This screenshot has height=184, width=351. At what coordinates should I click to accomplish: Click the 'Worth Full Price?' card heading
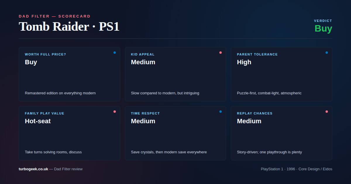click(45, 54)
